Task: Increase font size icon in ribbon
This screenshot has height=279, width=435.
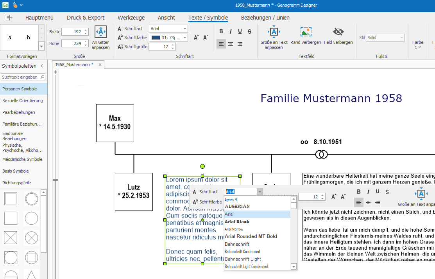Action: (x=196, y=38)
